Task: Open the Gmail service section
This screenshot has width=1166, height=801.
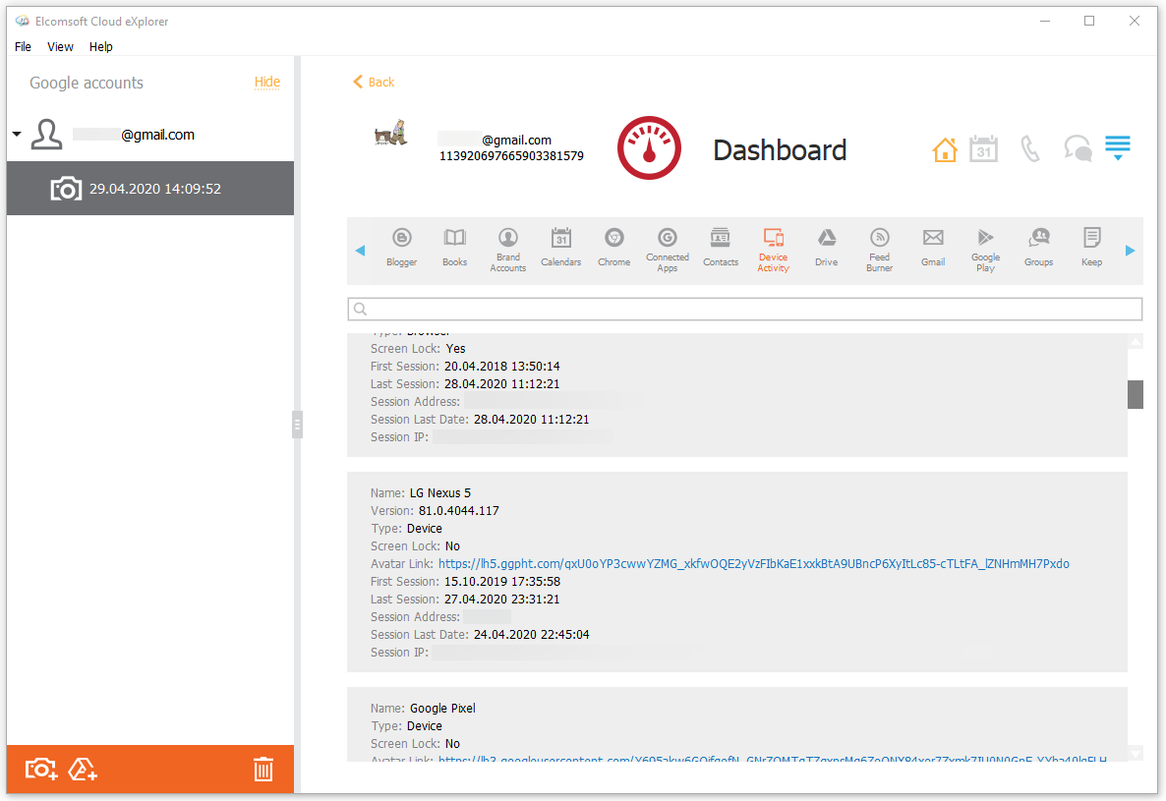Action: 932,248
